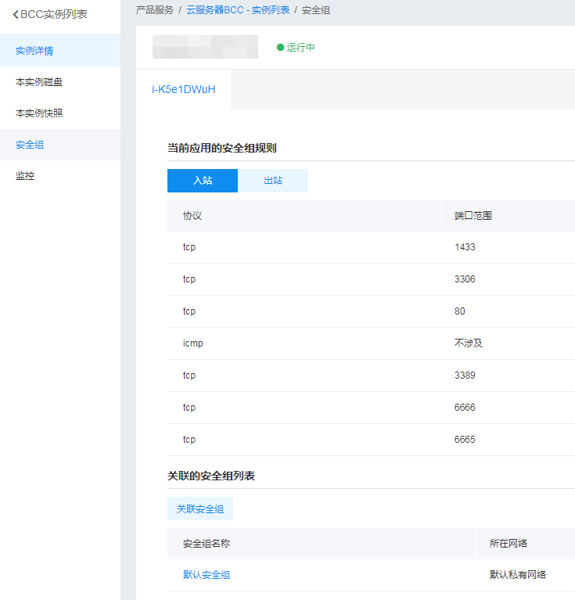Open 实例详情 in the sidebar

pos(60,51)
